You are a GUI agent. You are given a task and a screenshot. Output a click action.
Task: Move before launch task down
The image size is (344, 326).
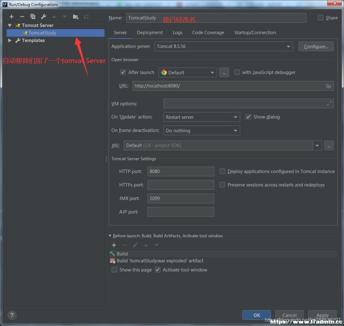[x=157, y=245]
